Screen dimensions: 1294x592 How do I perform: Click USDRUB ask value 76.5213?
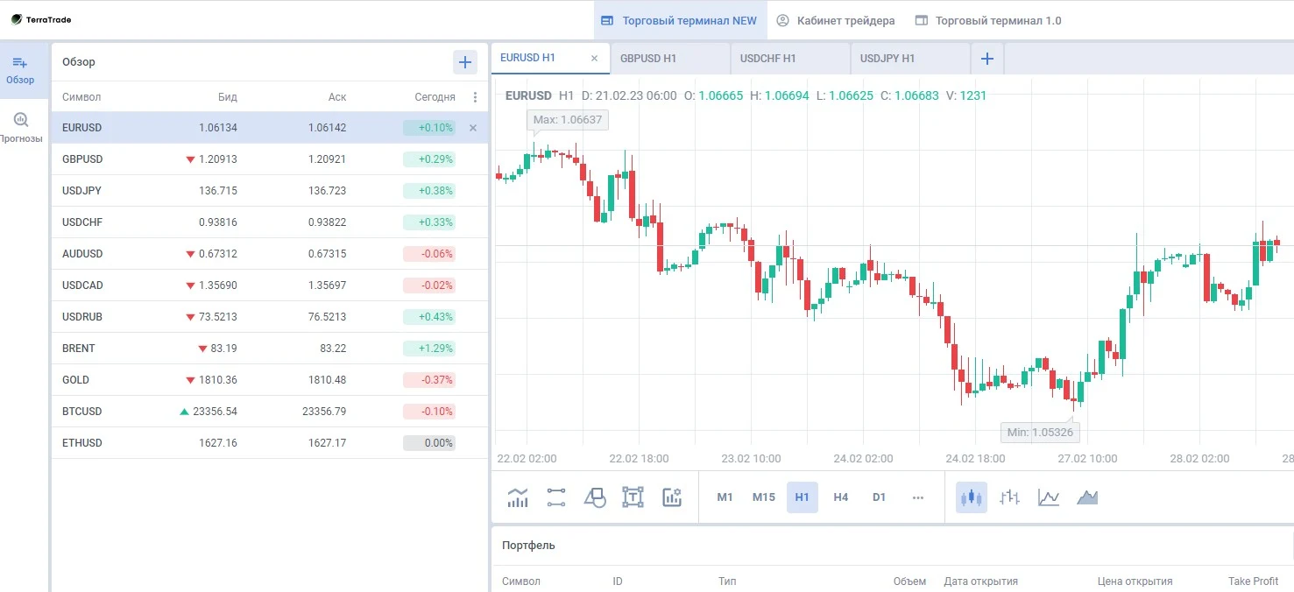(x=327, y=317)
